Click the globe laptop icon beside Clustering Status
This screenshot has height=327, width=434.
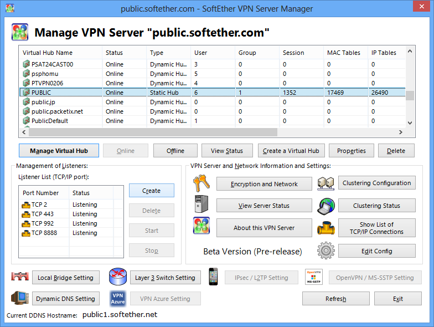pyautogui.click(x=325, y=206)
